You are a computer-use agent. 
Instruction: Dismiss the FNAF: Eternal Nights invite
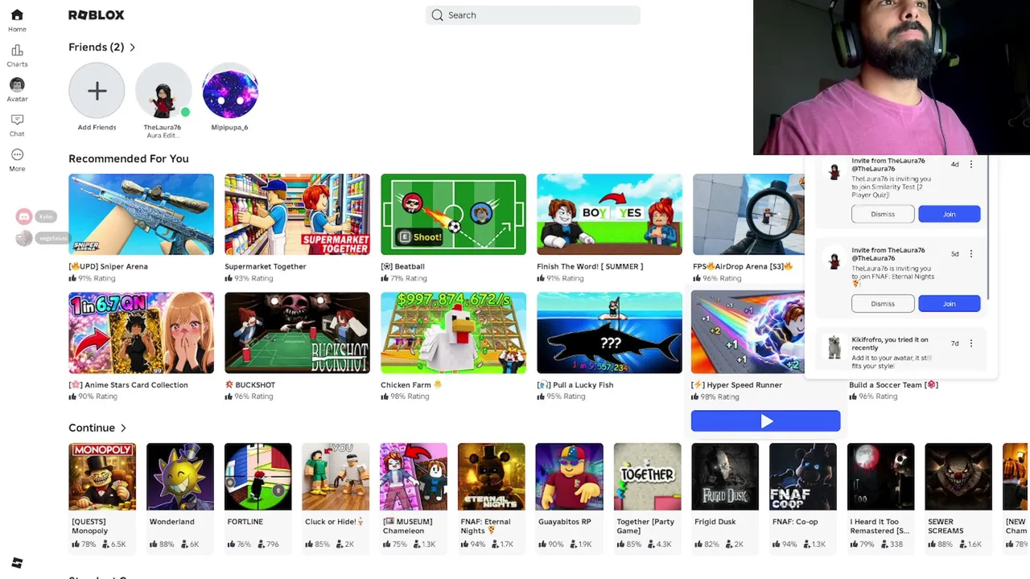883,303
